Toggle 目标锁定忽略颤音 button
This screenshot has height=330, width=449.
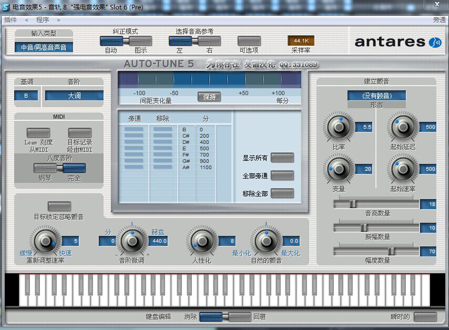pos(59,207)
